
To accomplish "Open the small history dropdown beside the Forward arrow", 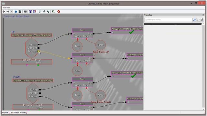I will coord(11,12).
